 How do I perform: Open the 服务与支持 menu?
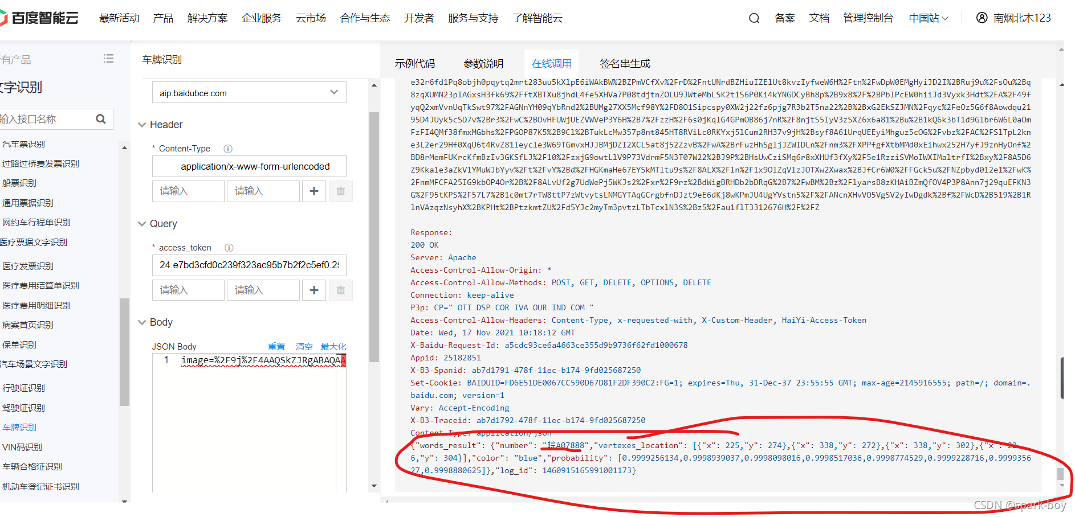coord(473,18)
